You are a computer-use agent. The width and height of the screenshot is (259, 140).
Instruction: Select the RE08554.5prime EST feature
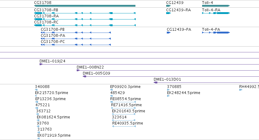(x=123, y=102)
